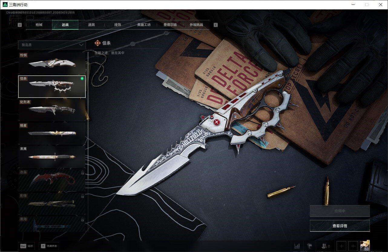
Task: Click the Esc 返回 button
Action: (27, 246)
